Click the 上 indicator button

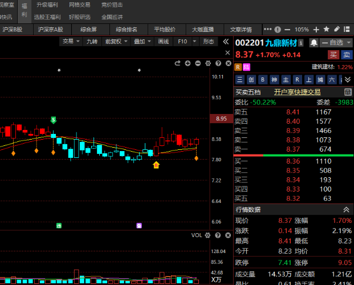point(309,79)
